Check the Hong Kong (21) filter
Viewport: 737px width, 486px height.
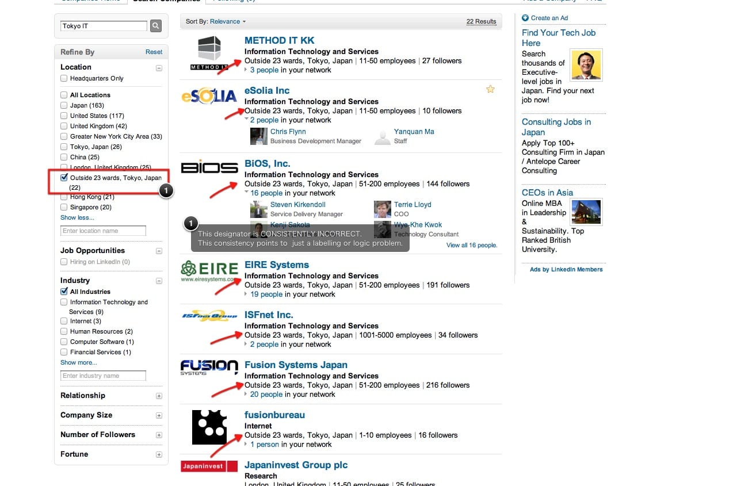coord(64,197)
